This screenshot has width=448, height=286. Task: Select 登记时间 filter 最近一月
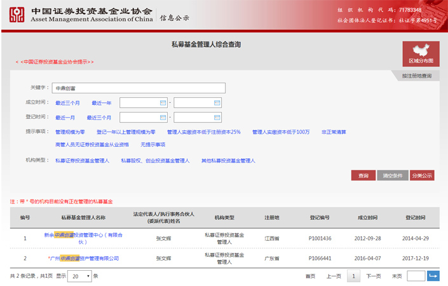(x=65, y=118)
